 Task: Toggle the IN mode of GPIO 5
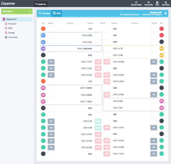51,121
